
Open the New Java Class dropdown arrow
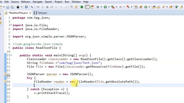(149, 7)
